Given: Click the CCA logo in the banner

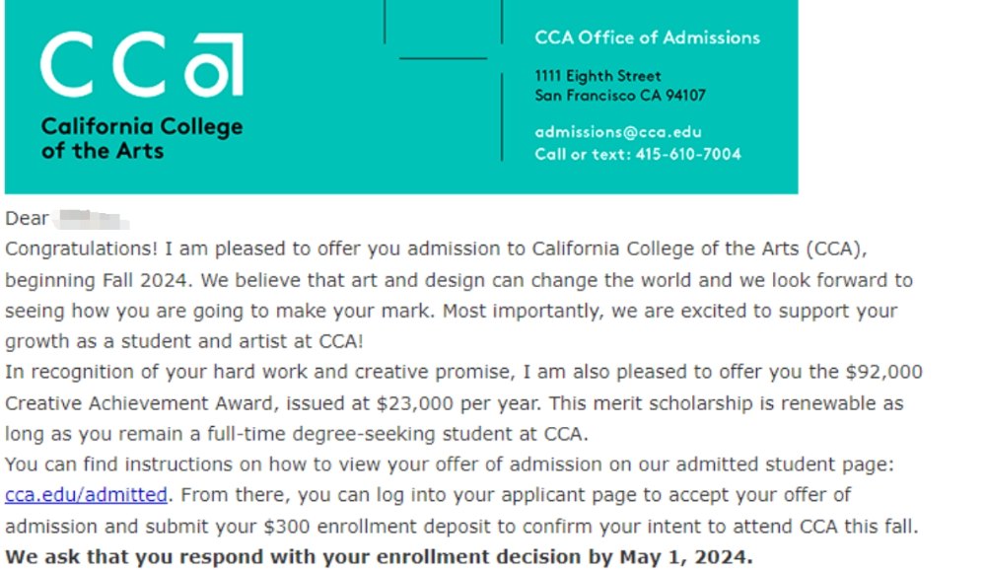Looking at the screenshot, I should [x=141, y=65].
